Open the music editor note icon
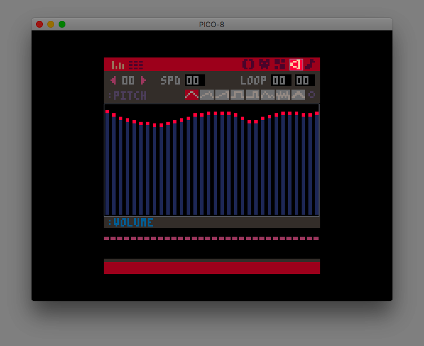The image size is (424, 346). pyautogui.click(x=310, y=64)
